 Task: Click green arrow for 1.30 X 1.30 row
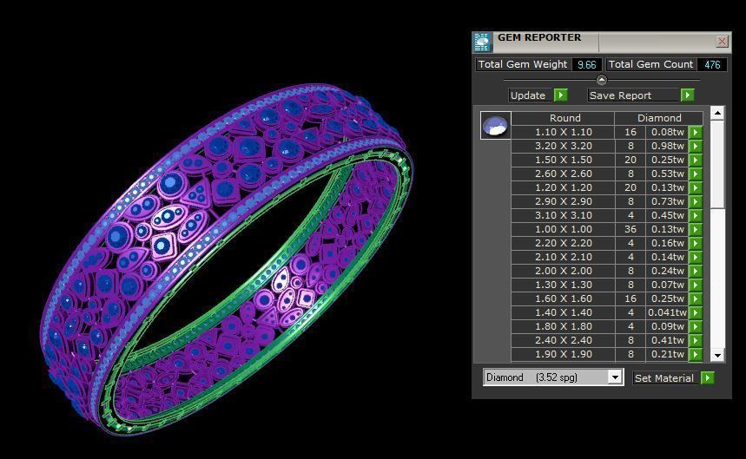696,285
